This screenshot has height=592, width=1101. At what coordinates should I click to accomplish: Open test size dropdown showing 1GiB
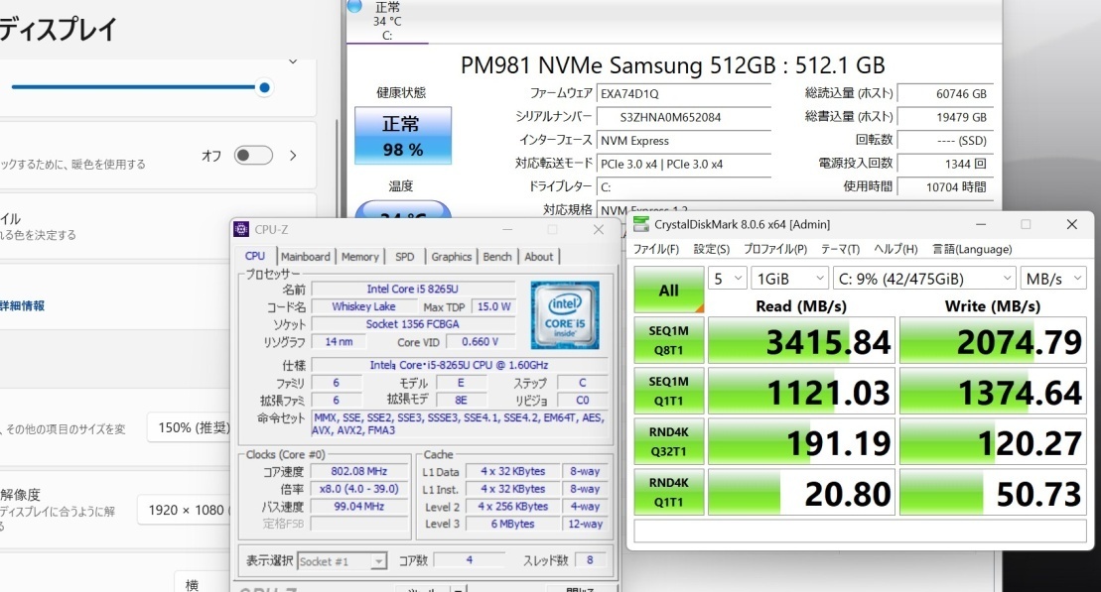[x=789, y=279]
